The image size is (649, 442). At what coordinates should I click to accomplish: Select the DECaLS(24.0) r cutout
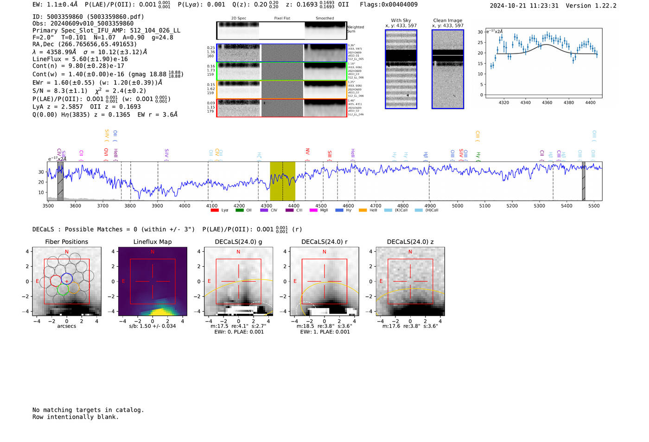coord(324,282)
